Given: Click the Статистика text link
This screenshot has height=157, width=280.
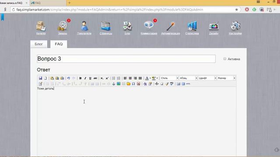Looking at the screenshot, I should [x=192, y=33].
